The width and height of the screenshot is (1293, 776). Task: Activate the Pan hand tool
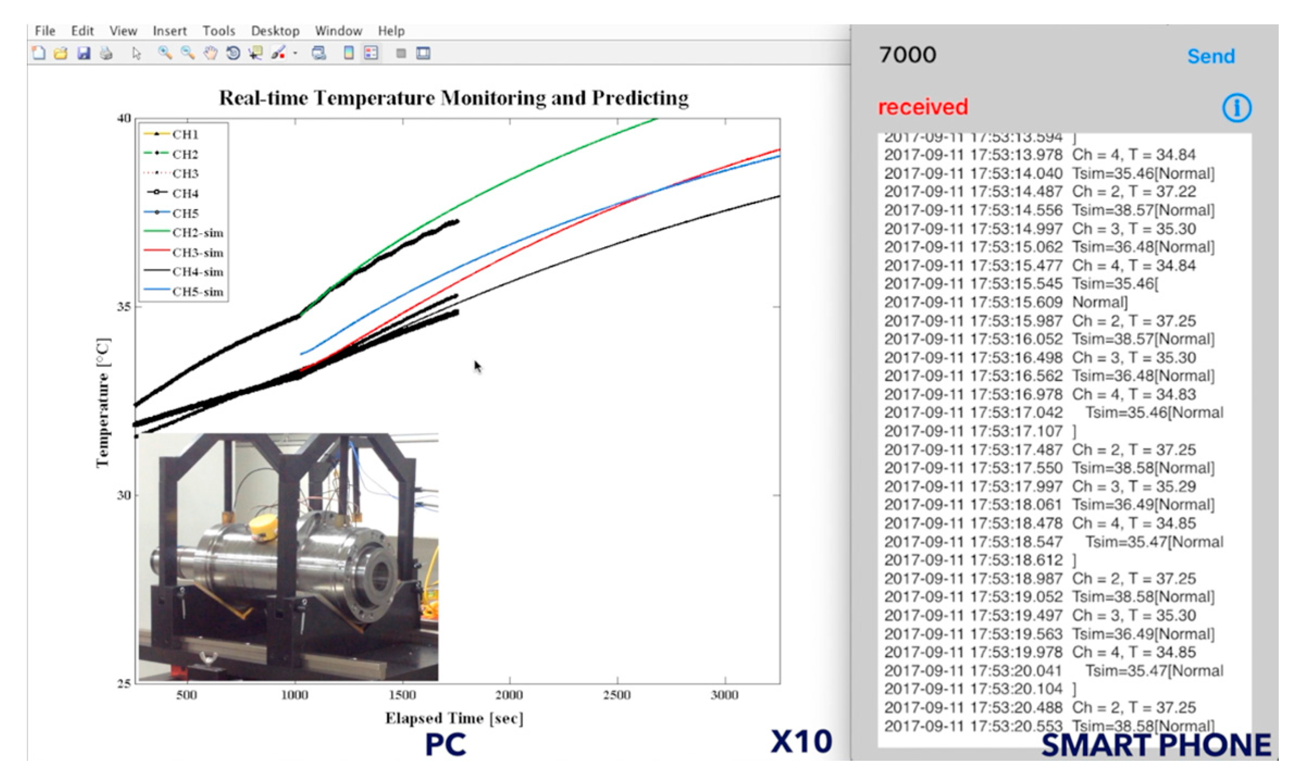pyautogui.click(x=210, y=53)
